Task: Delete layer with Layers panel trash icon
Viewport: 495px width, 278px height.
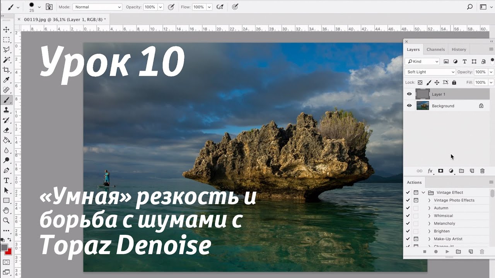Action: (482, 171)
